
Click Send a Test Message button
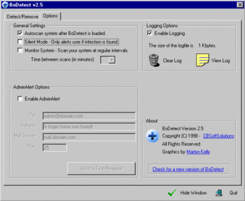tap(101, 168)
